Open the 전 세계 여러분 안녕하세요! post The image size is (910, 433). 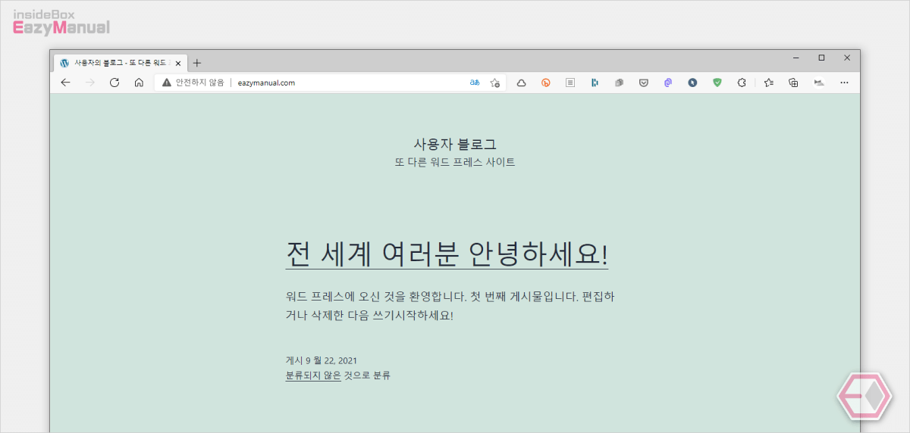[x=447, y=254]
